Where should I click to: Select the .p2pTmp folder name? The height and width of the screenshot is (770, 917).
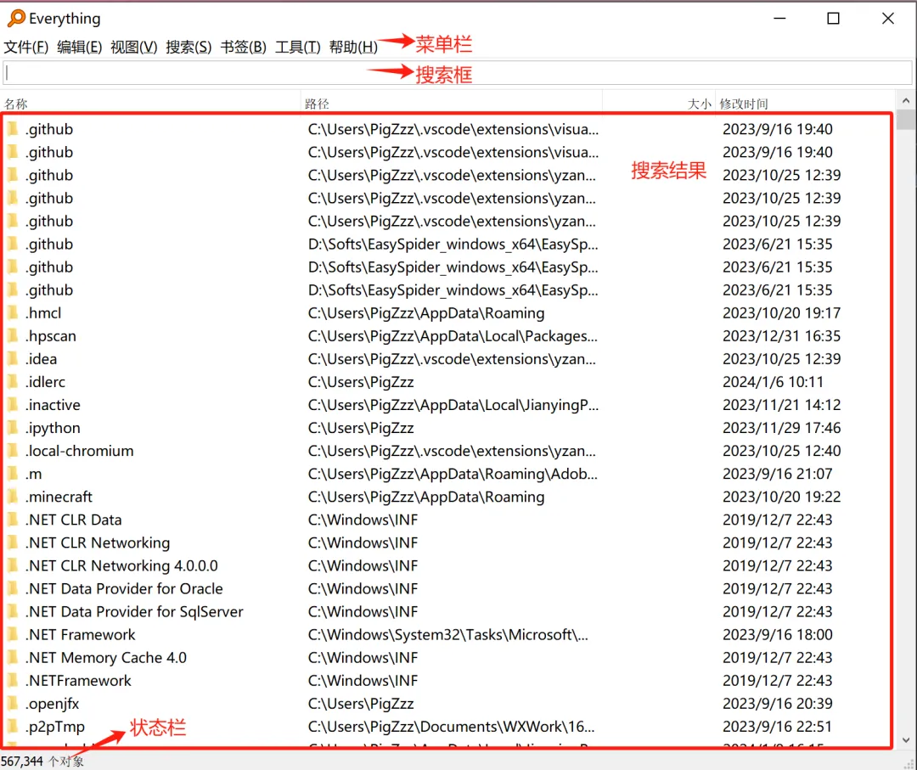tap(55, 727)
